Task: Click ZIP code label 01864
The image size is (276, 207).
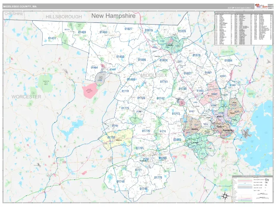Action: point(228,60)
